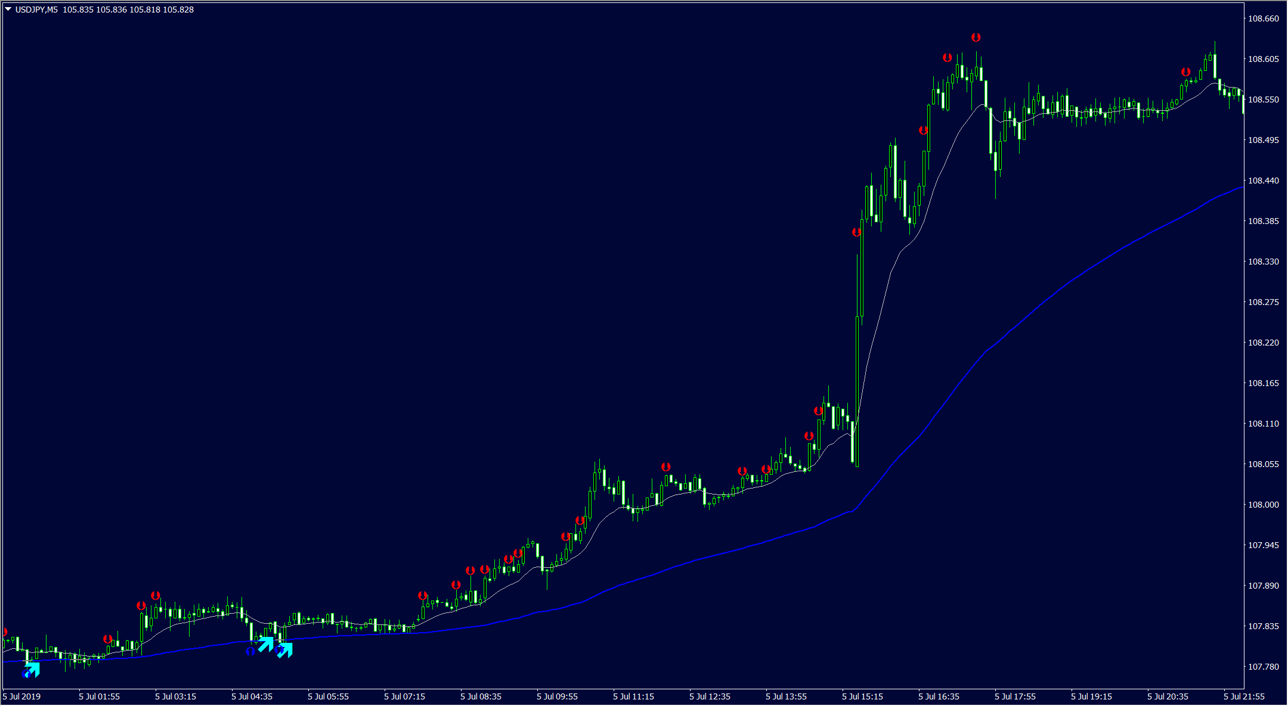This screenshot has height=706, width=1288.
Task: Click the 5 Jul 03:15 time label
Action: (x=176, y=696)
